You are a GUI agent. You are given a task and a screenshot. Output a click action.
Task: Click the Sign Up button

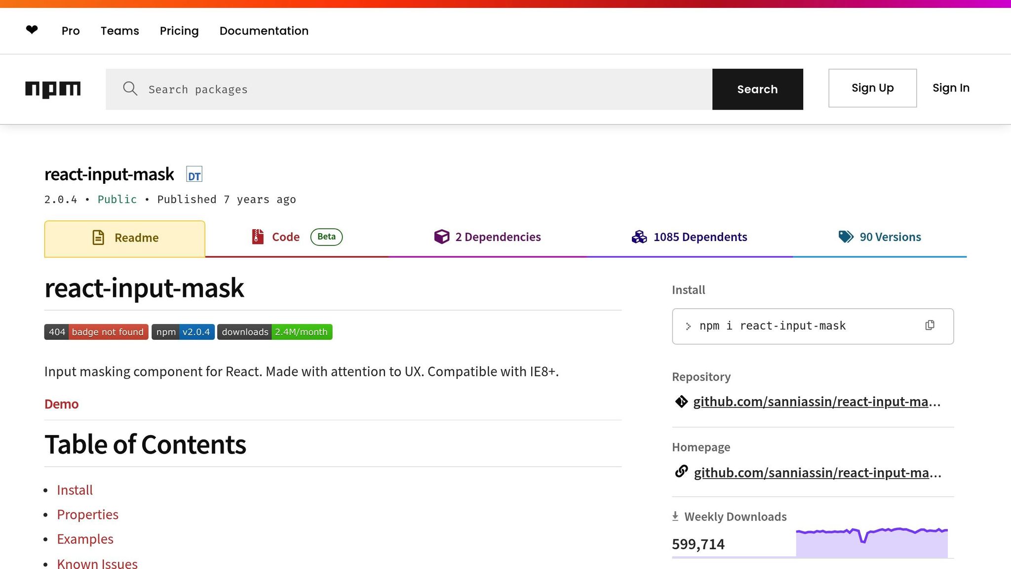(872, 88)
